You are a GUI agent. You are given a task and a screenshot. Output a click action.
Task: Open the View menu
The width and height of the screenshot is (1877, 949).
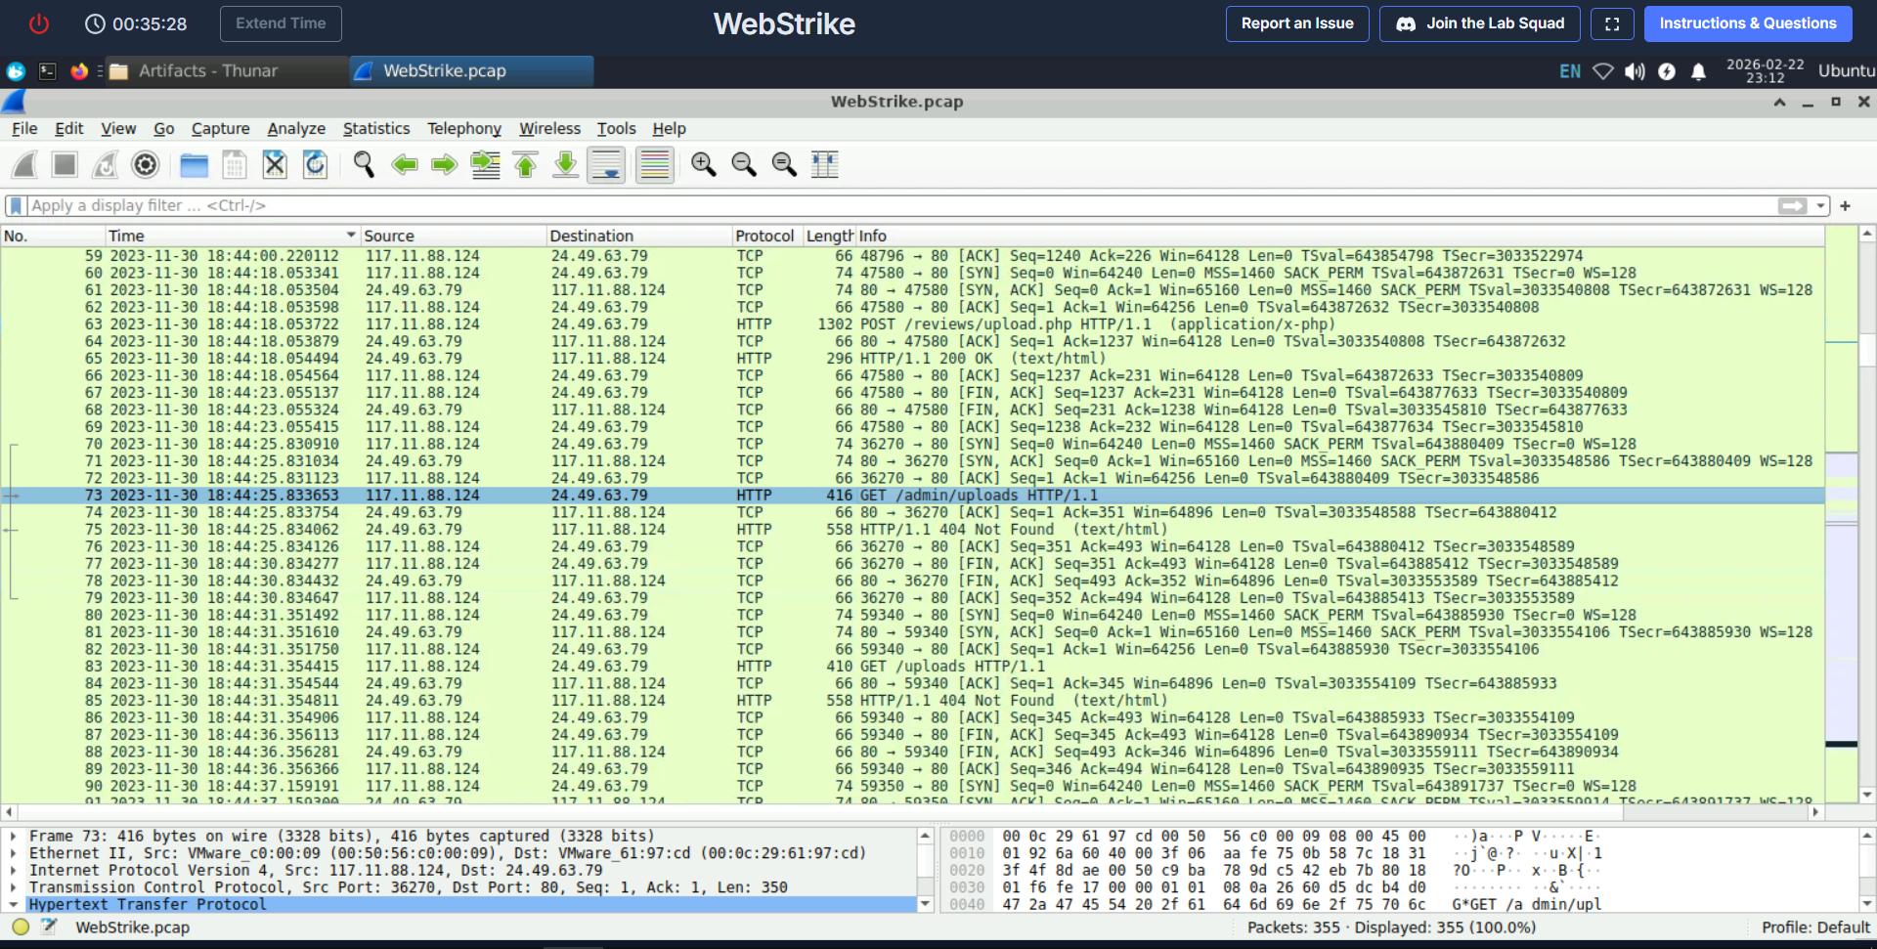point(118,129)
